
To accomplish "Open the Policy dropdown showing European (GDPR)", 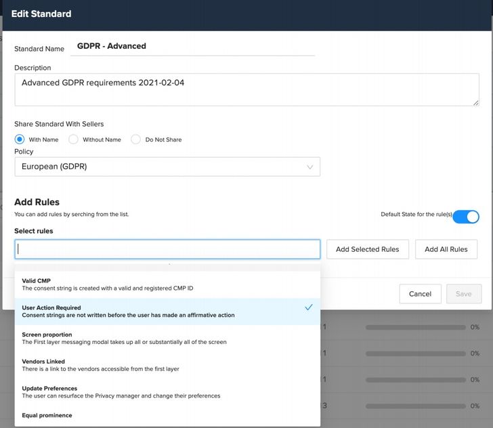I will pyautogui.click(x=167, y=167).
